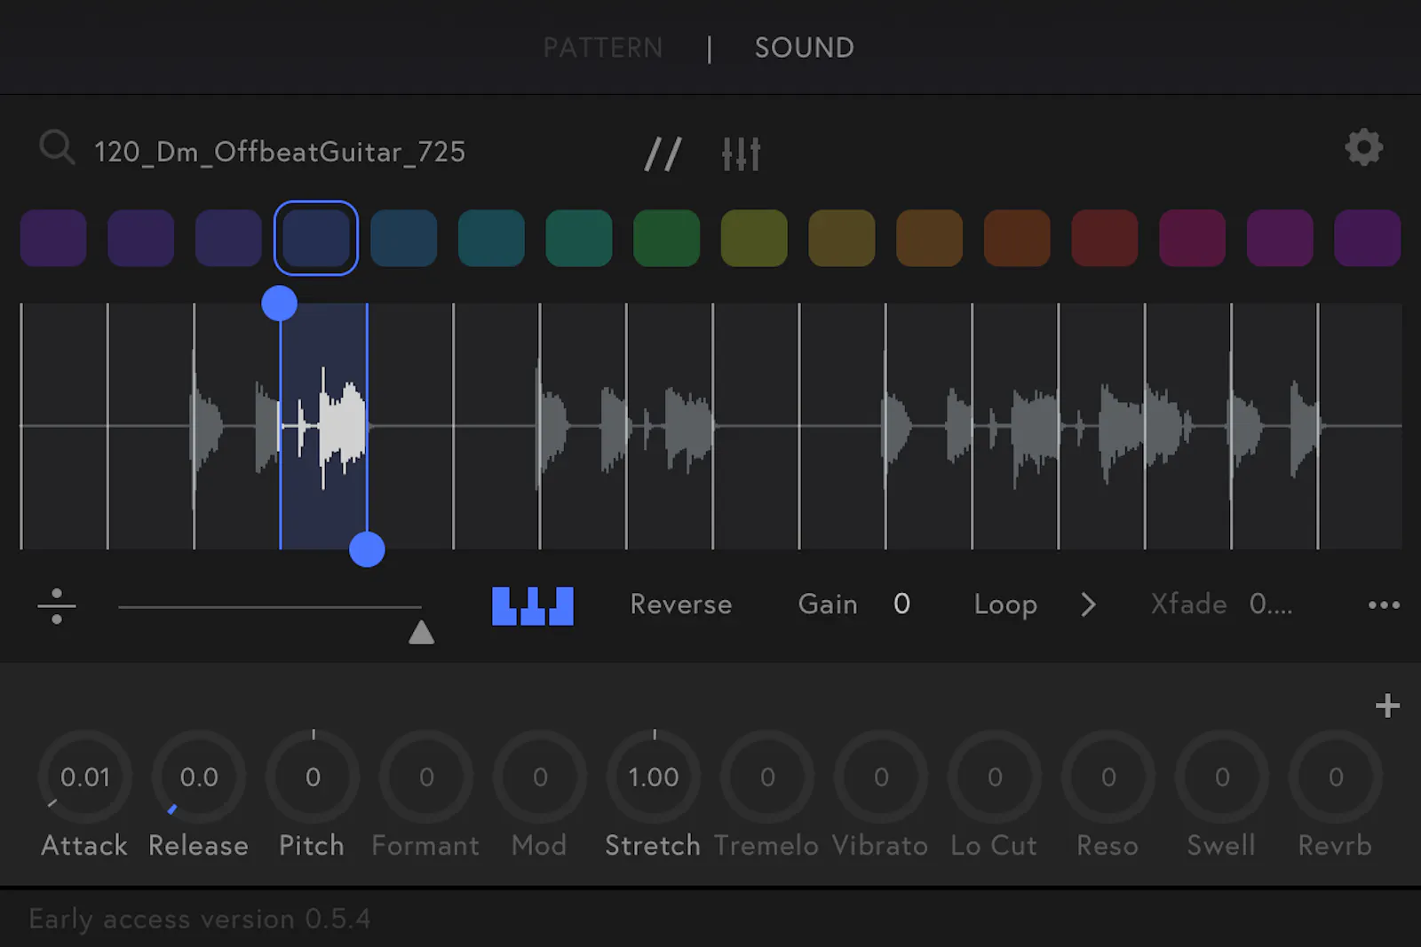Click the Loop label

pos(1005,605)
